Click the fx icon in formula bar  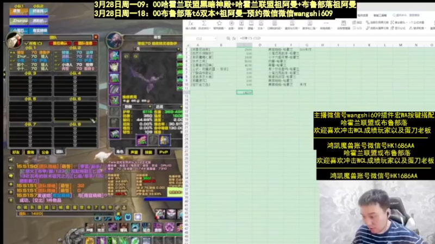click(x=234, y=38)
